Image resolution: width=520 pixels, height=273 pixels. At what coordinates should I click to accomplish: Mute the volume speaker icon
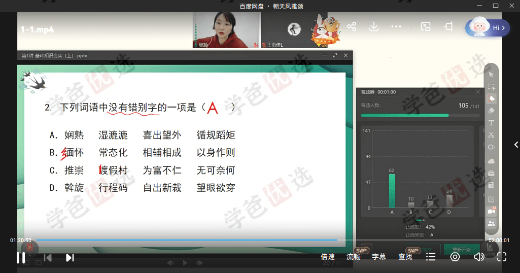tap(479, 257)
